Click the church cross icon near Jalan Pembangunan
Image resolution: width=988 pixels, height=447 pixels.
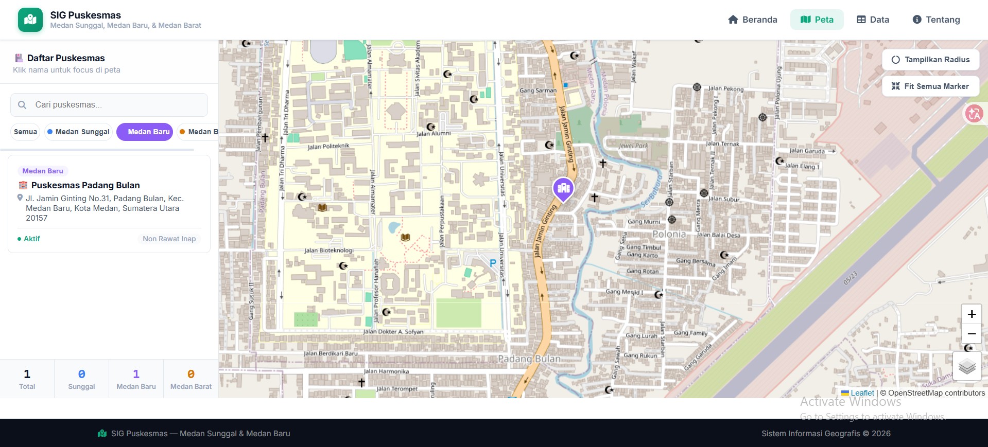[265, 137]
